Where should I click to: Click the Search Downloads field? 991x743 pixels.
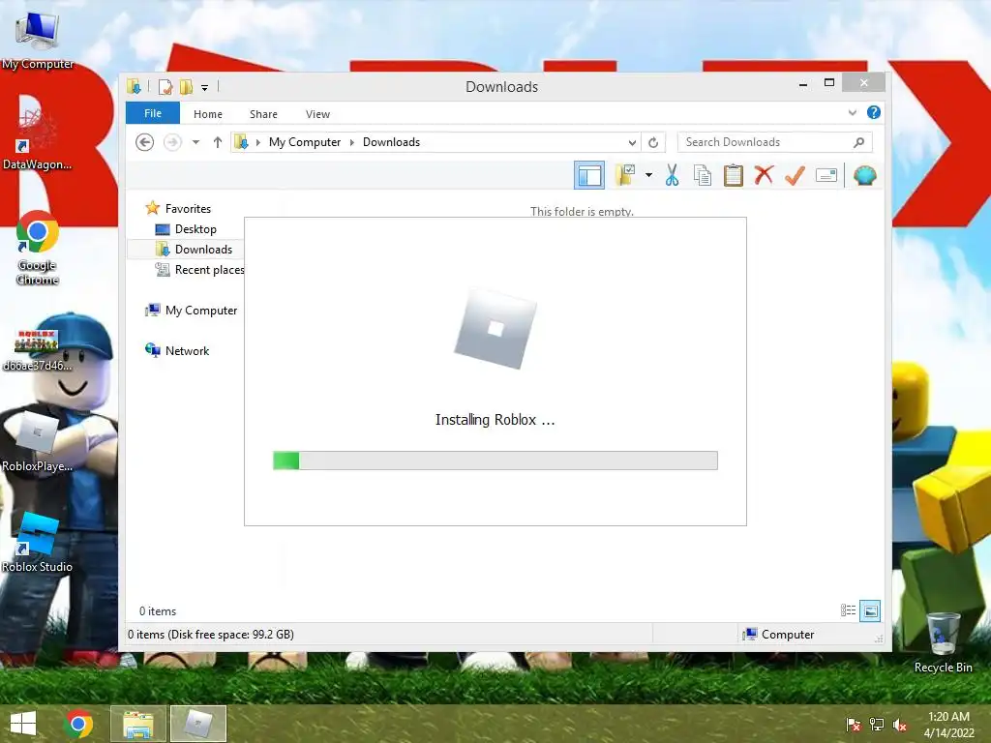coord(775,142)
